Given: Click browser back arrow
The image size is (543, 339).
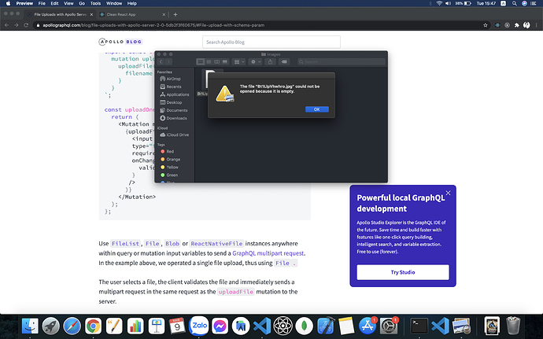Looking at the screenshot, I should 6,25.
